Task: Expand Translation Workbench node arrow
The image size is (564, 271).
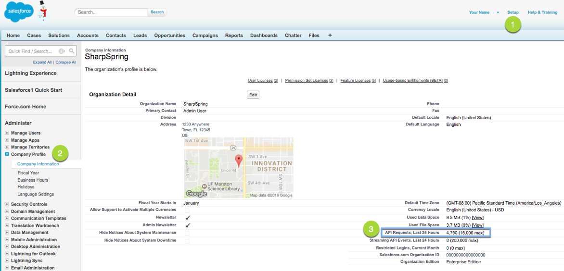Action: pyautogui.click(x=7, y=225)
